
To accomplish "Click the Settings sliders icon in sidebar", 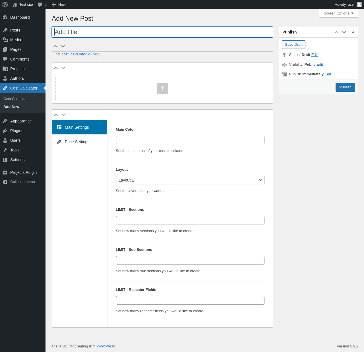I will tap(5, 160).
